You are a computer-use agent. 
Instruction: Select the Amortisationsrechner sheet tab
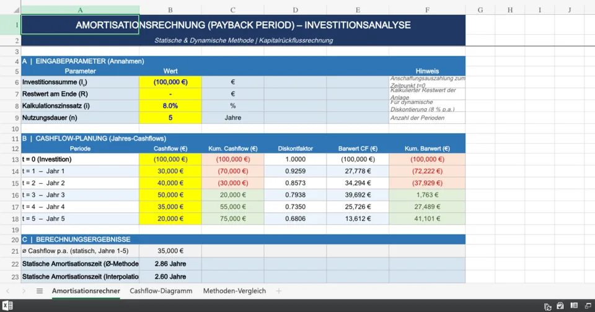(86, 291)
